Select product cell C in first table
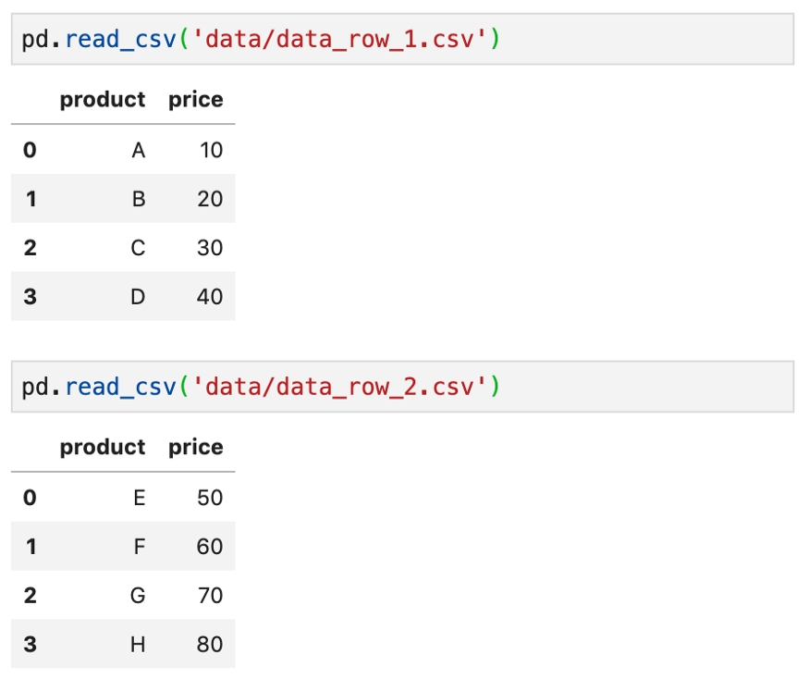Viewport: 809px width, 679px height. [x=138, y=248]
